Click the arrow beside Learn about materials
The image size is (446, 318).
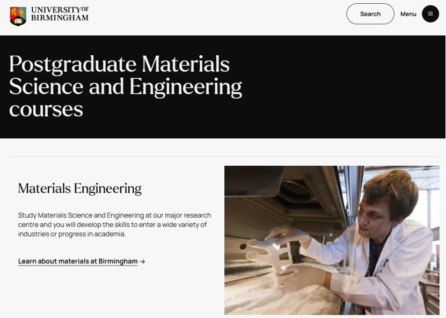pos(142,262)
